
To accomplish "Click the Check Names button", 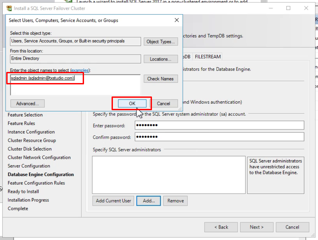I will (160, 79).
